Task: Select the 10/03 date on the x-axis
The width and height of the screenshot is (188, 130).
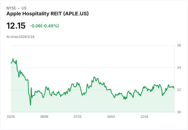Action: coord(111,117)
